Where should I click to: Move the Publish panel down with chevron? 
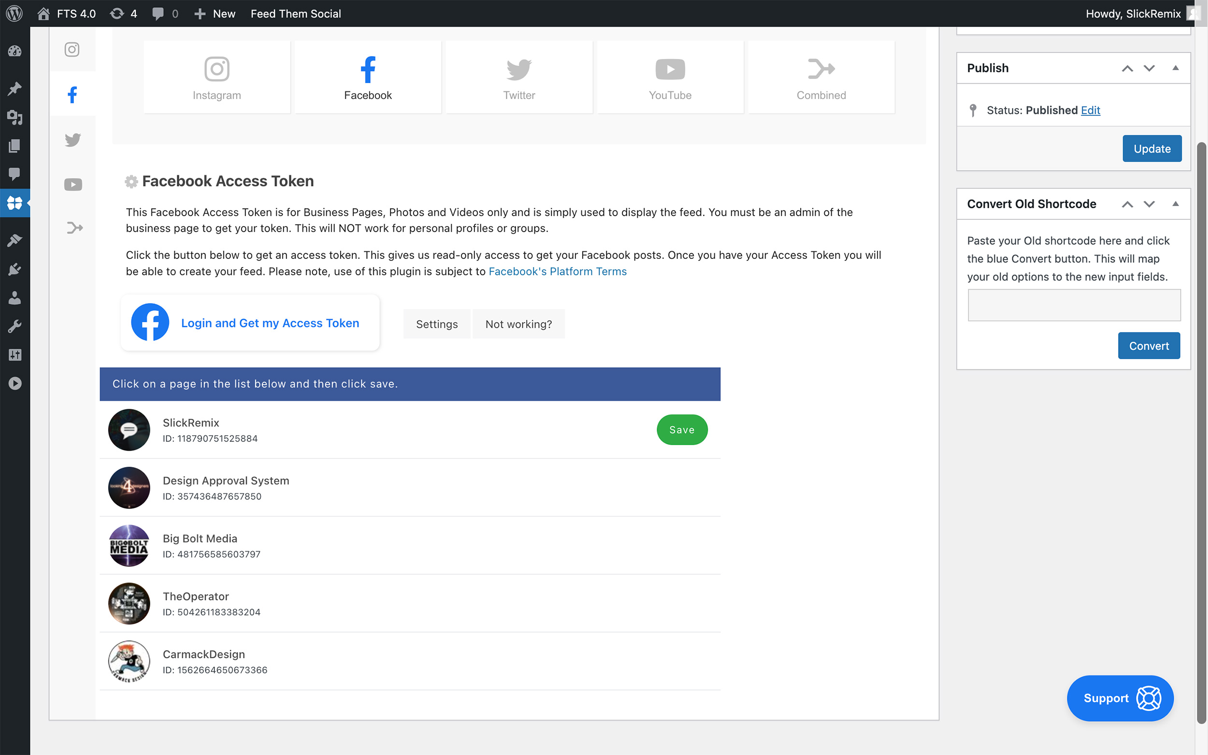point(1150,69)
